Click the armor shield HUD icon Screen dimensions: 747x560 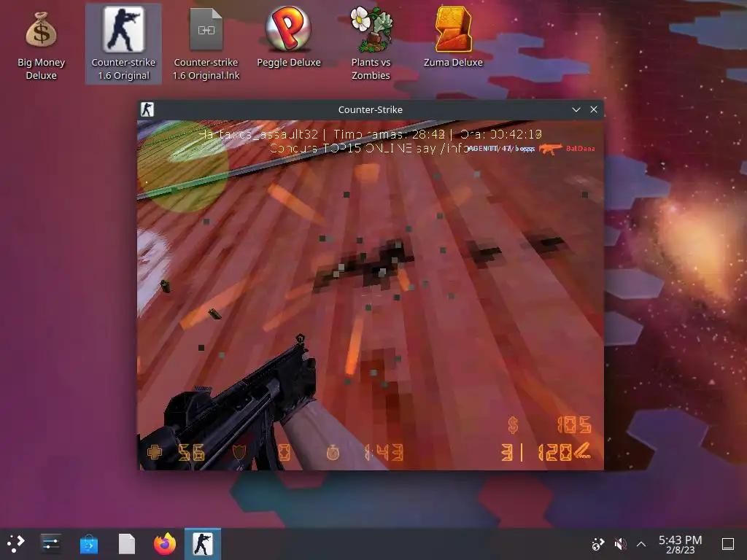(239, 452)
